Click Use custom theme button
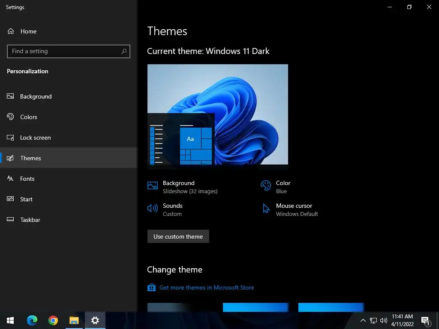 pyautogui.click(x=178, y=236)
